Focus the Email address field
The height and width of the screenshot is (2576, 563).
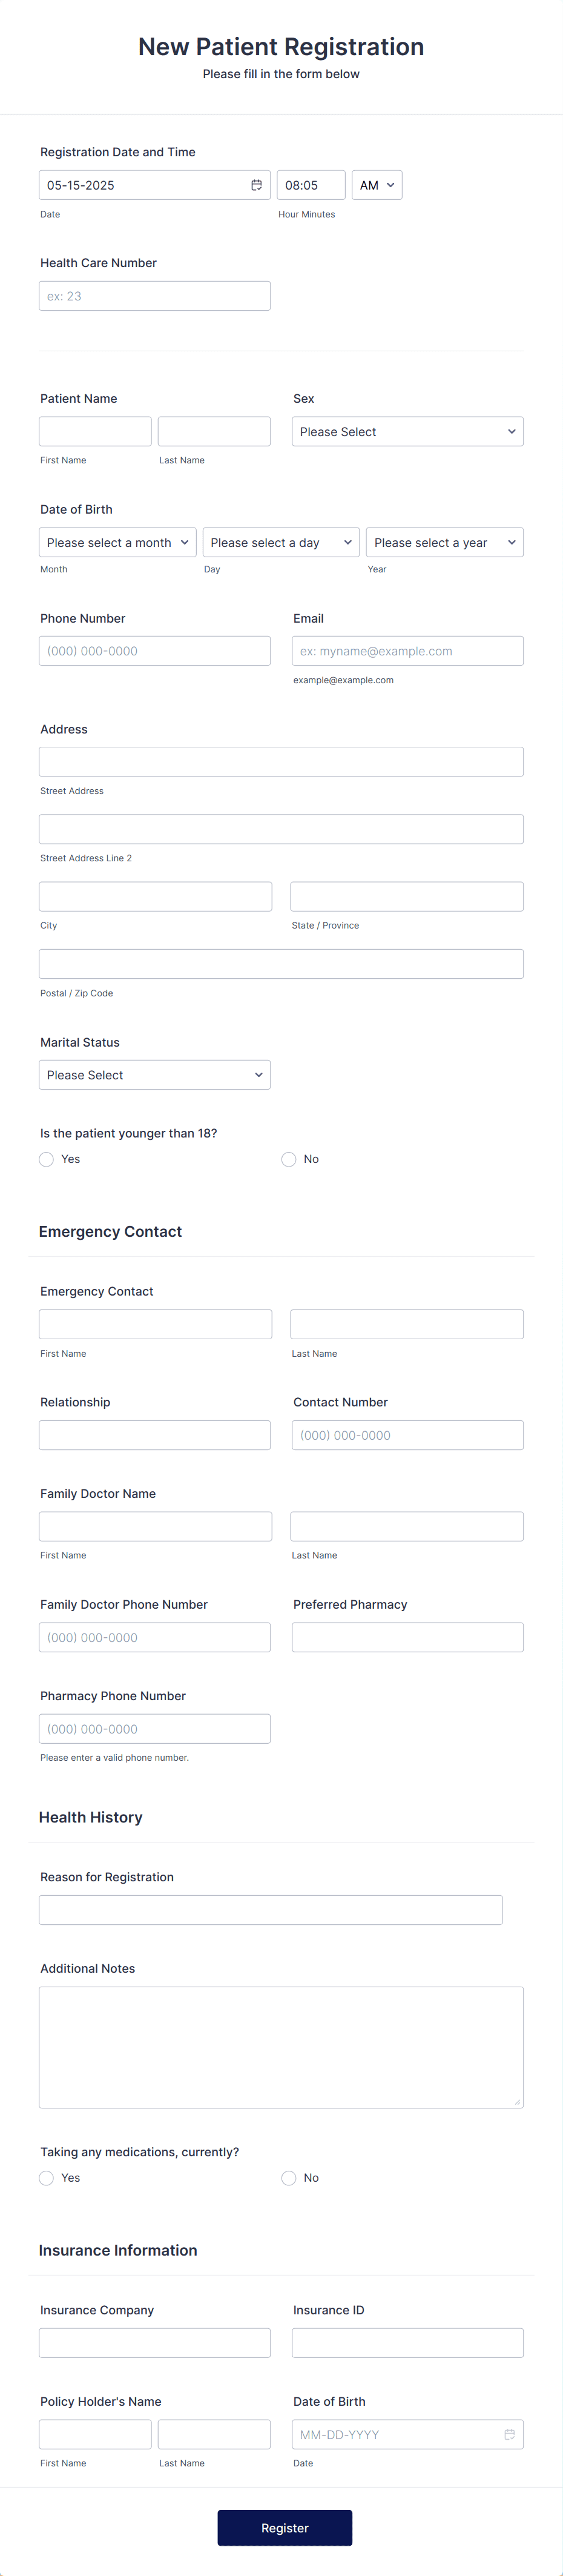point(407,650)
